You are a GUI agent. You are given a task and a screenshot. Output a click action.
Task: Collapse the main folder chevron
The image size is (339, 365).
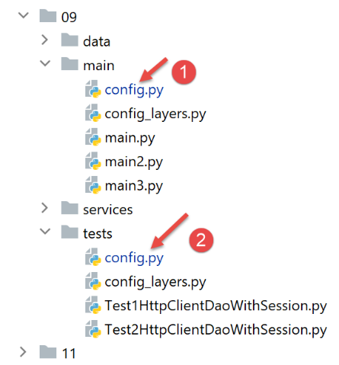45,63
